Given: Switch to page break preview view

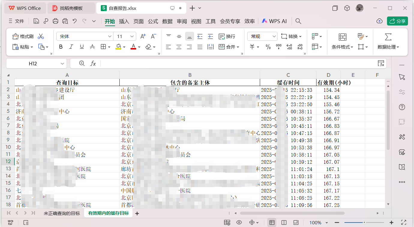Looking at the screenshot, I should pos(296,223).
